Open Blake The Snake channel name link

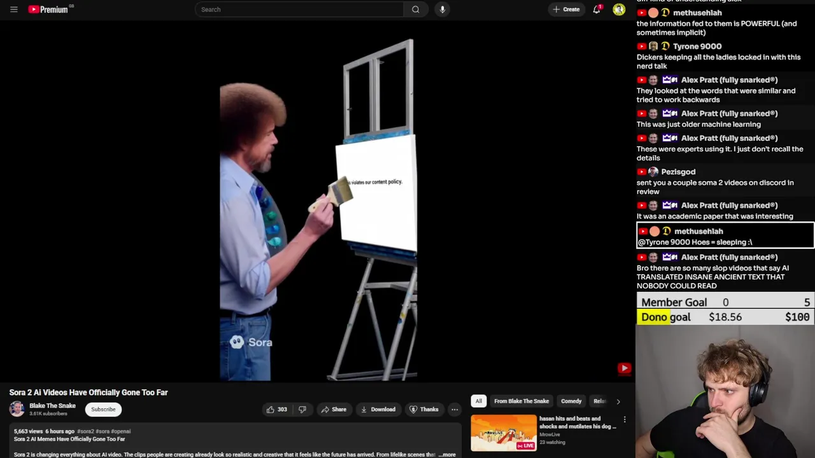click(52, 406)
